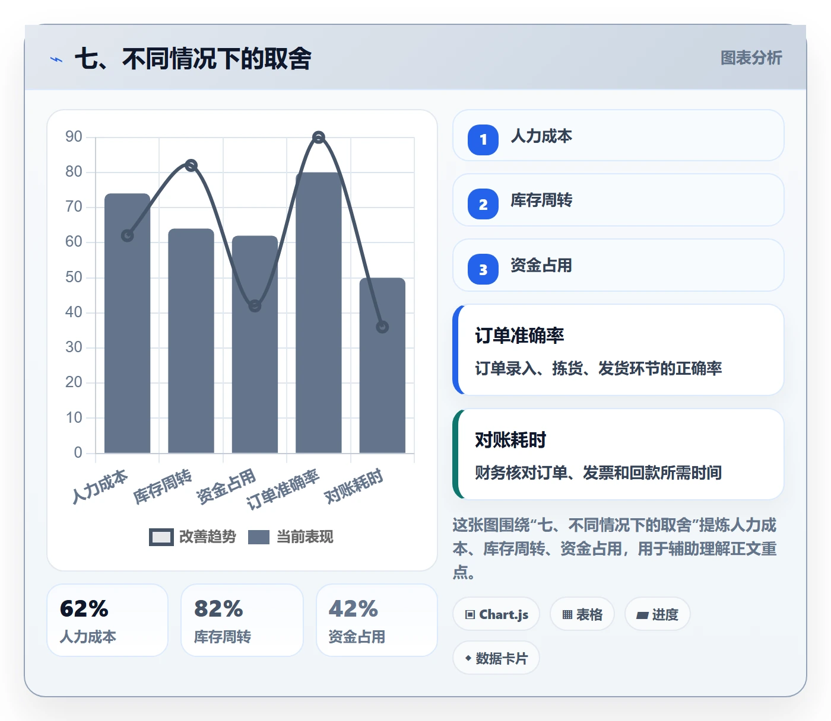Screen dimensions: 831x721
Task: Click the 资金占用 x-axis label
Action: [x=226, y=487]
